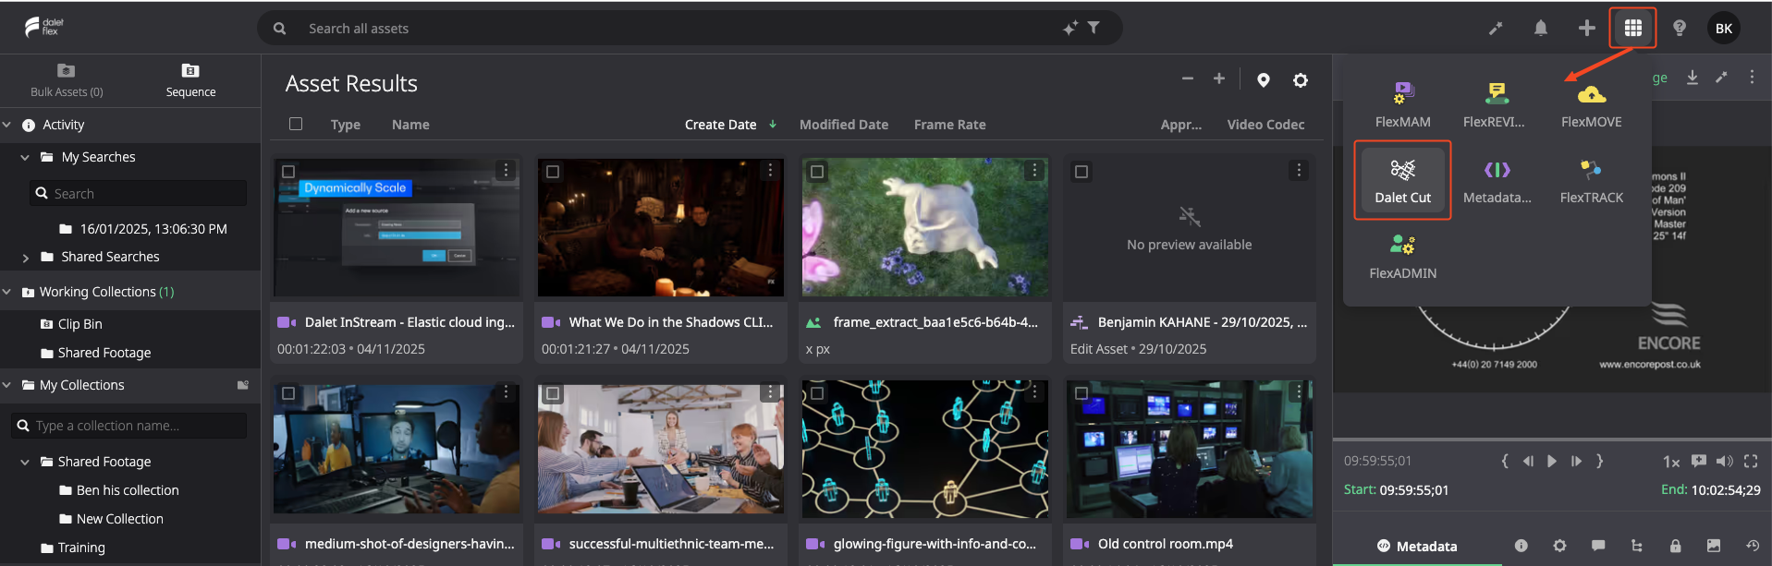The height and width of the screenshot is (566, 1772).
Task: Click the apps grid launcher icon
Action: (1632, 29)
